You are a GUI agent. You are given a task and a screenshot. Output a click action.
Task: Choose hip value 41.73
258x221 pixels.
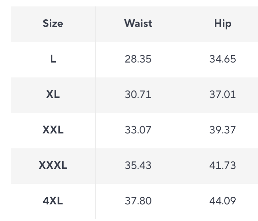[222, 166]
